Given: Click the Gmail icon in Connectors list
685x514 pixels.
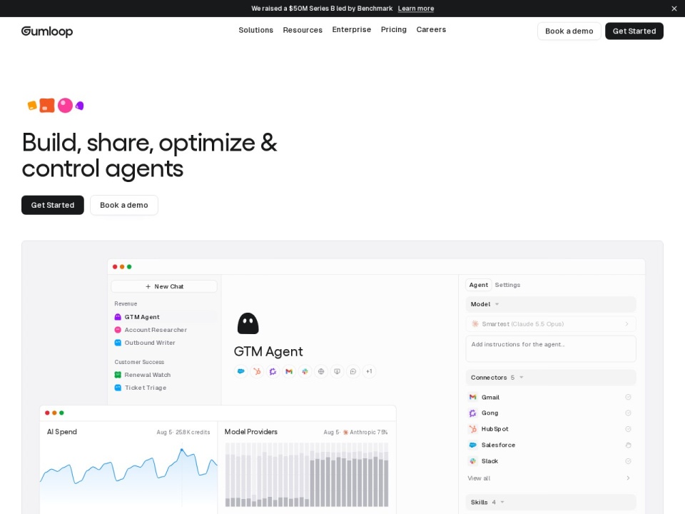Looking at the screenshot, I should point(472,398).
